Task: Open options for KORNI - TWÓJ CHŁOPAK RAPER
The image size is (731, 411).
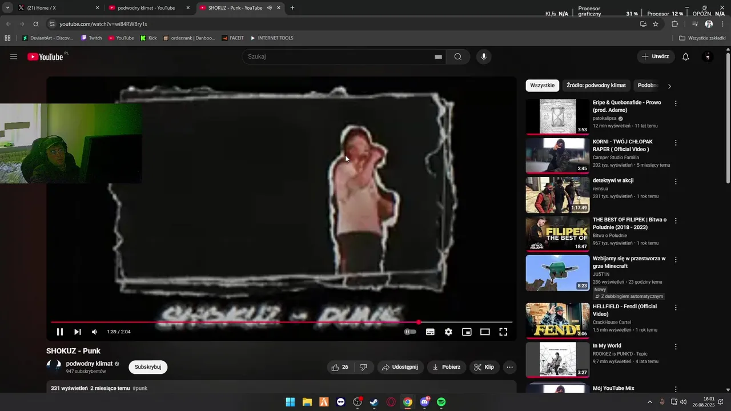Action: [676, 143]
